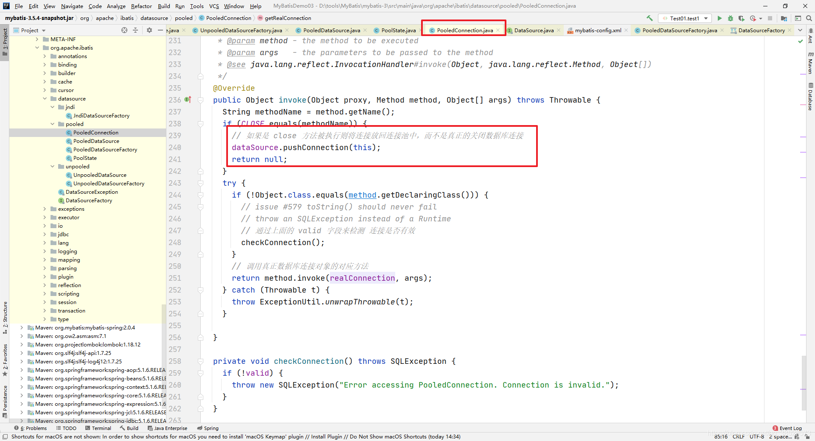Open the Event Log
815x441 pixels.
tap(790, 428)
